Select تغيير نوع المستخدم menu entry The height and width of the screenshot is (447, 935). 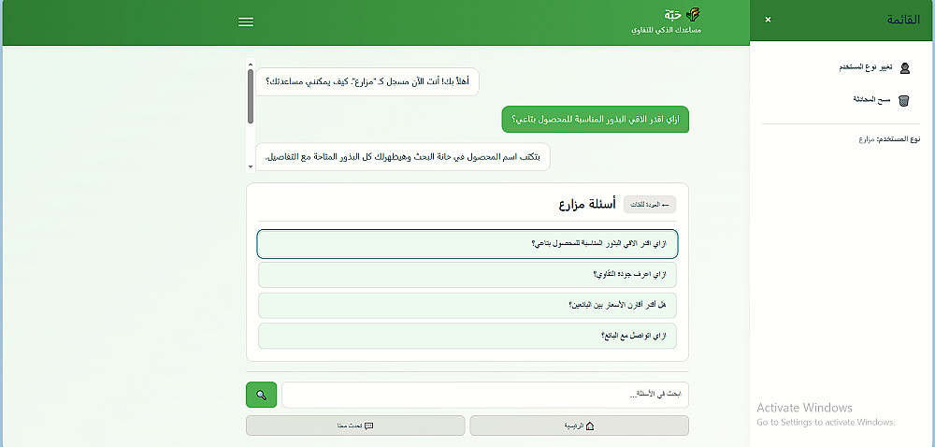(865, 67)
